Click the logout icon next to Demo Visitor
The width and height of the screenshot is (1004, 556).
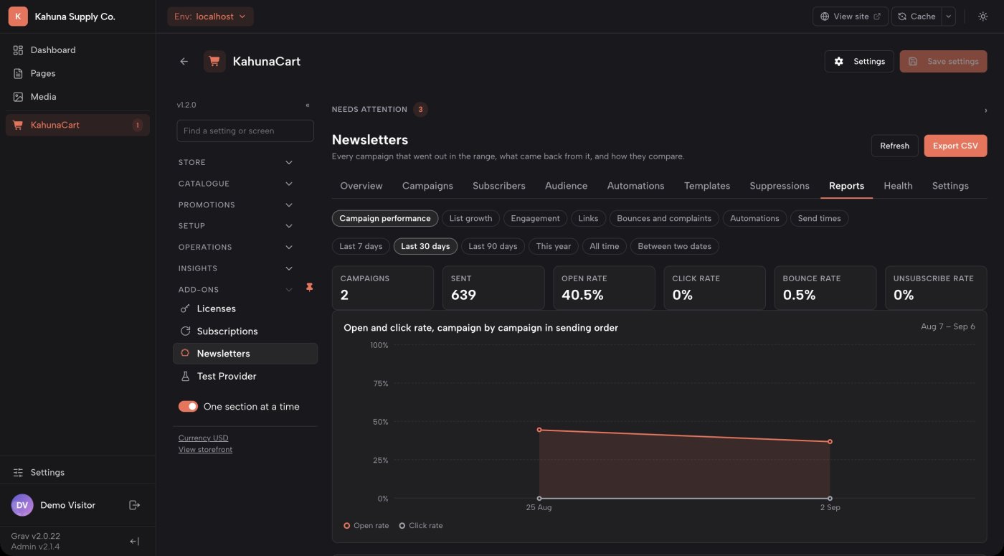[134, 505]
